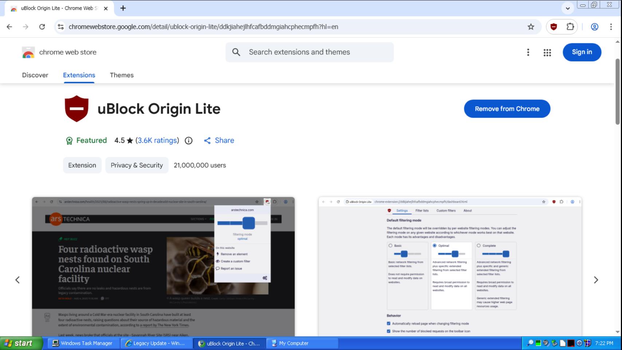Click the browser forward arrow
This screenshot has height=350, width=622.
[x=25, y=27]
